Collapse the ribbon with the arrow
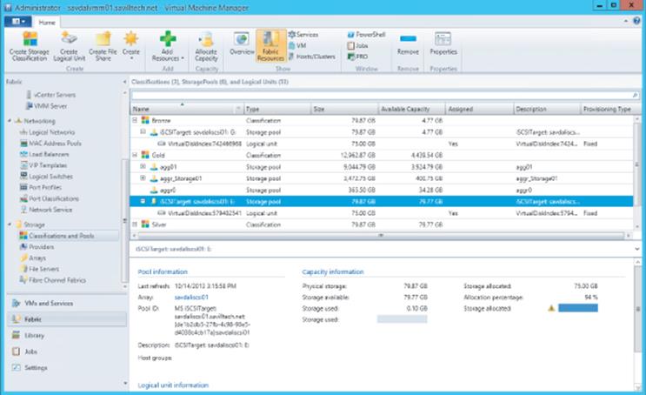 click(626, 21)
